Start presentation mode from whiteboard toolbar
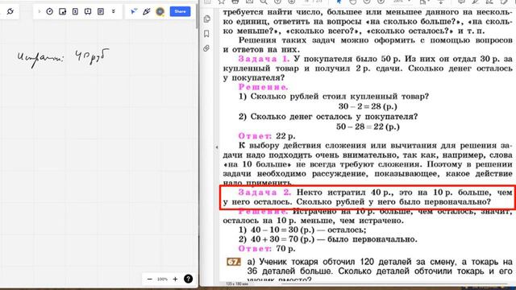 88,11
